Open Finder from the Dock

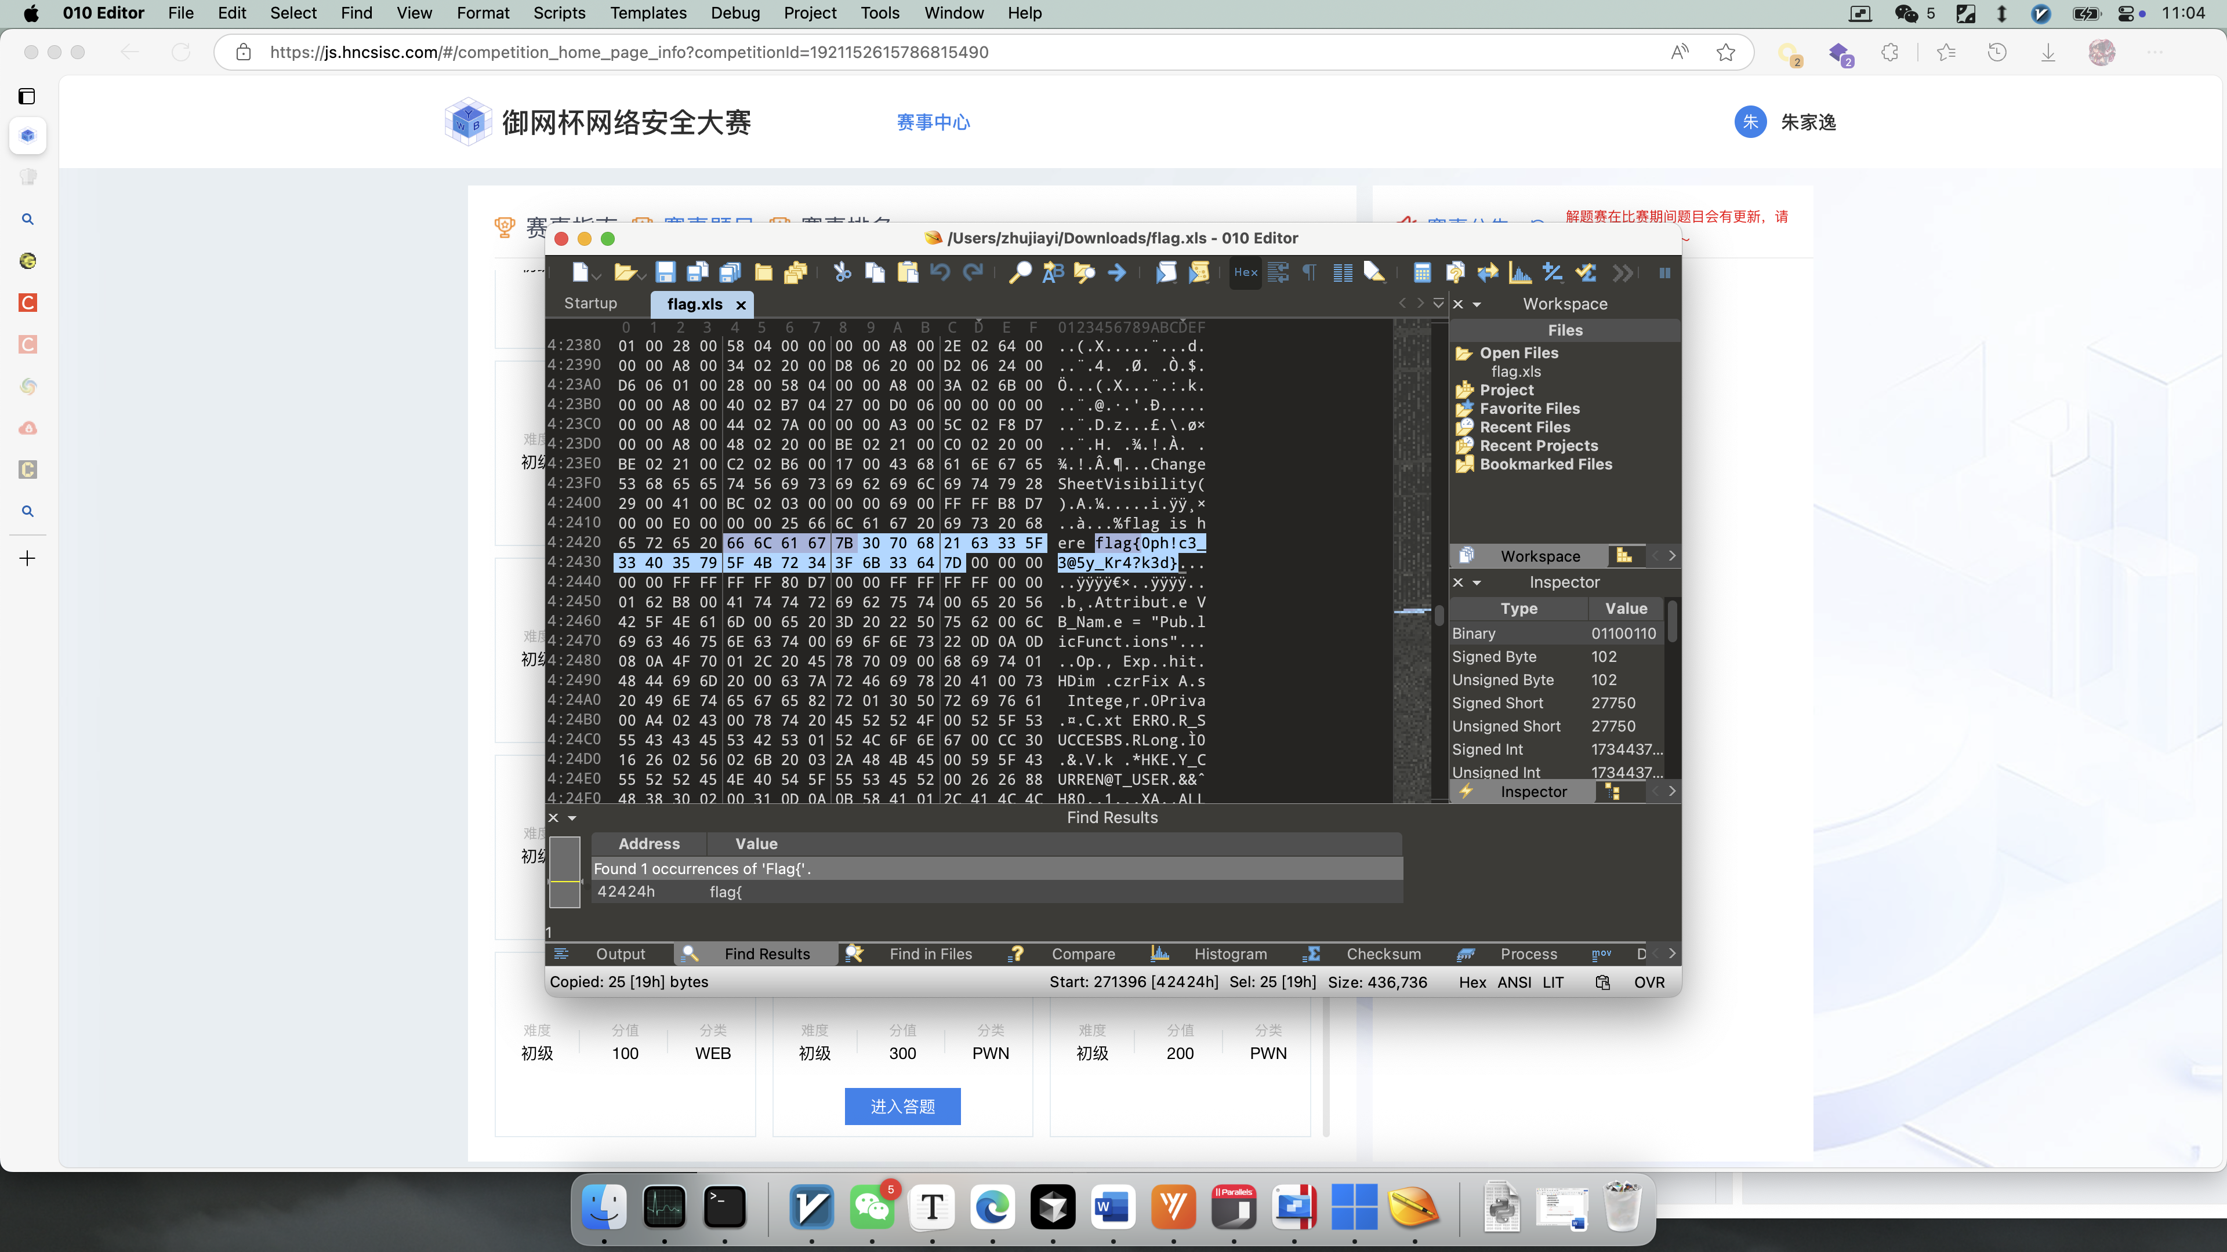603,1207
